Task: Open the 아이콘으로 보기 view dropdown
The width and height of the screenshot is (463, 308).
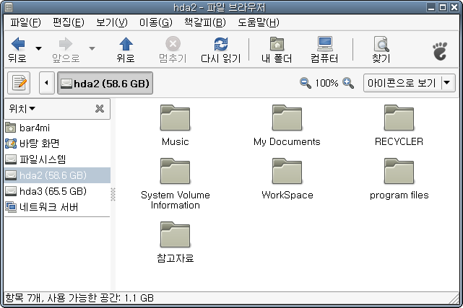Action: pos(409,83)
